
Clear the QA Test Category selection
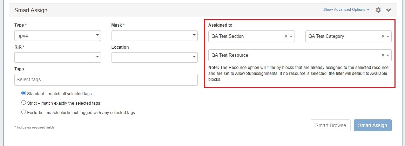383,36
